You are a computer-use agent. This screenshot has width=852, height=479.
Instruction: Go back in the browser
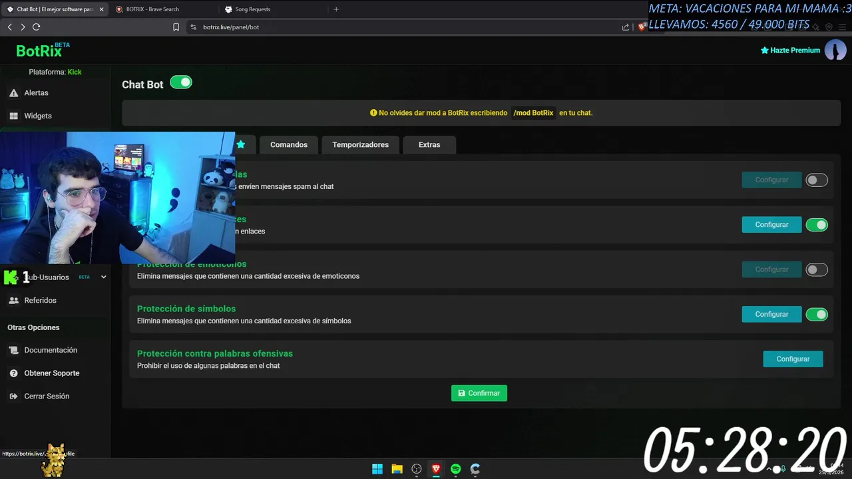point(9,27)
